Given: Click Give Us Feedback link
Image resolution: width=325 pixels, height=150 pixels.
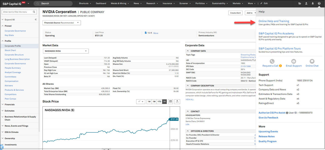Looking at the screenshot, I should 268,118.
